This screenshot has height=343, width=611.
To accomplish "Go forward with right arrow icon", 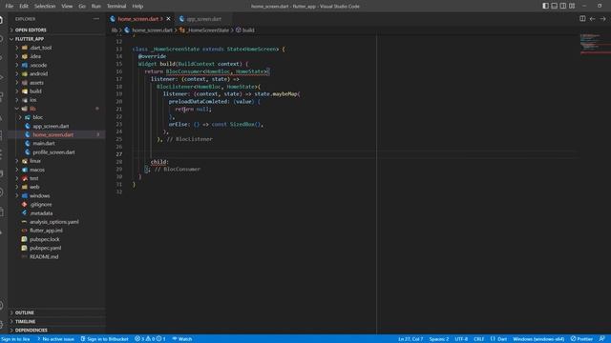I will pyautogui.click(x=602, y=19).
